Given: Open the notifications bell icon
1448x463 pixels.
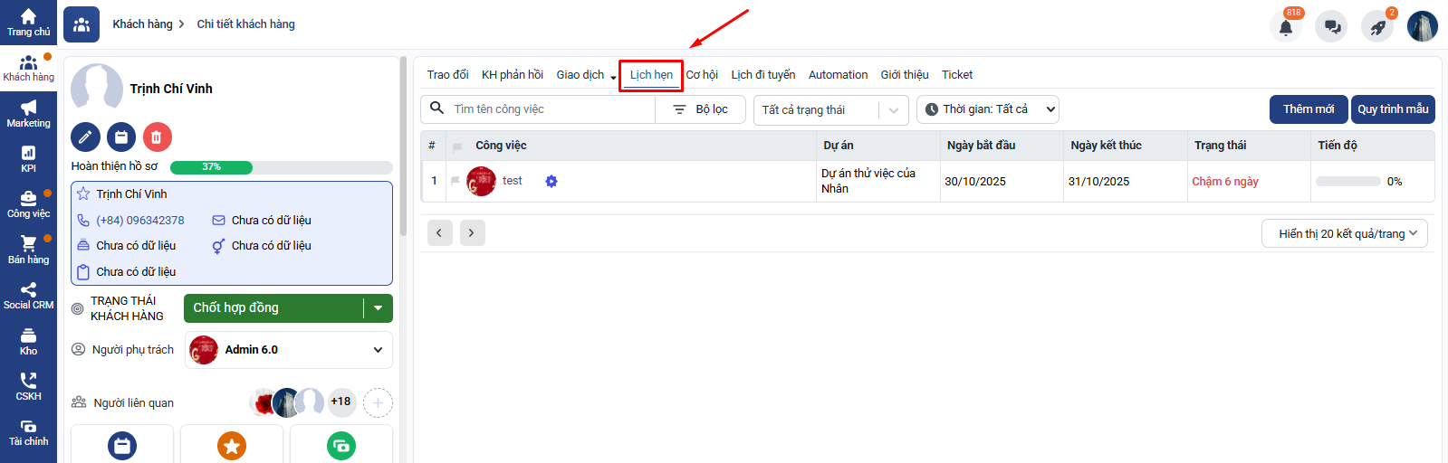Looking at the screenshot, I should coord(1285,26).
